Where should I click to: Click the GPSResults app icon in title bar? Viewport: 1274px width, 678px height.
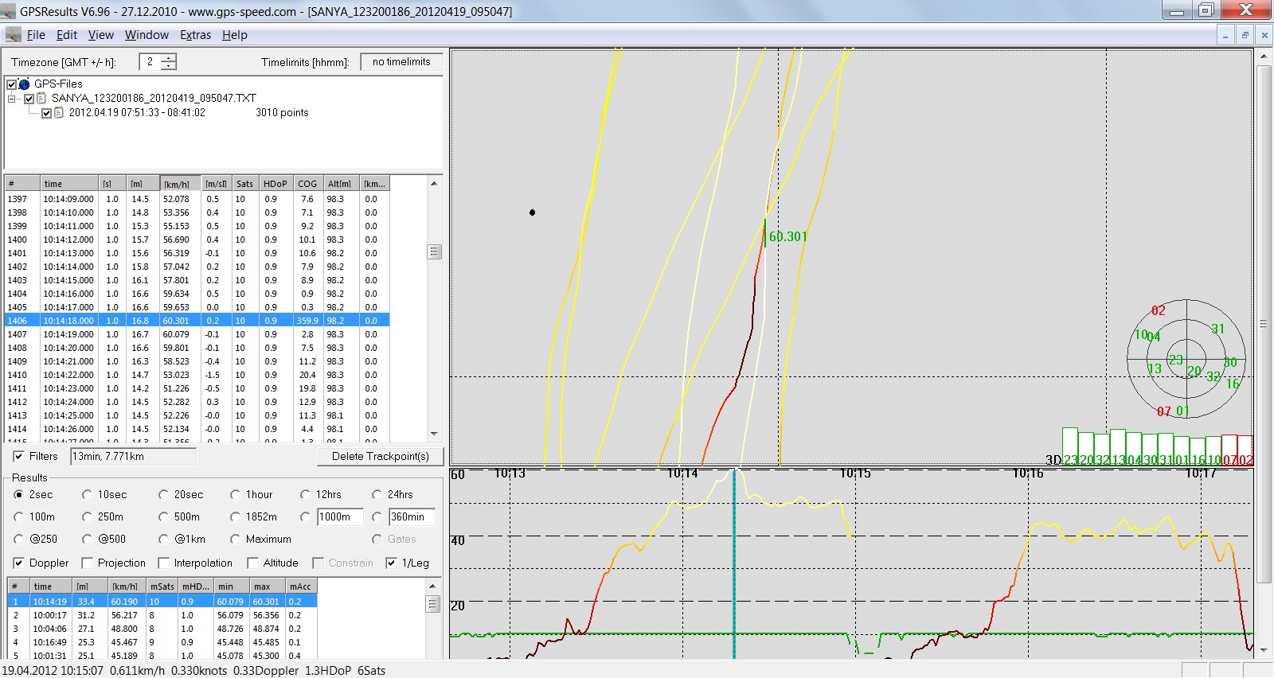(x=9, y=11)
